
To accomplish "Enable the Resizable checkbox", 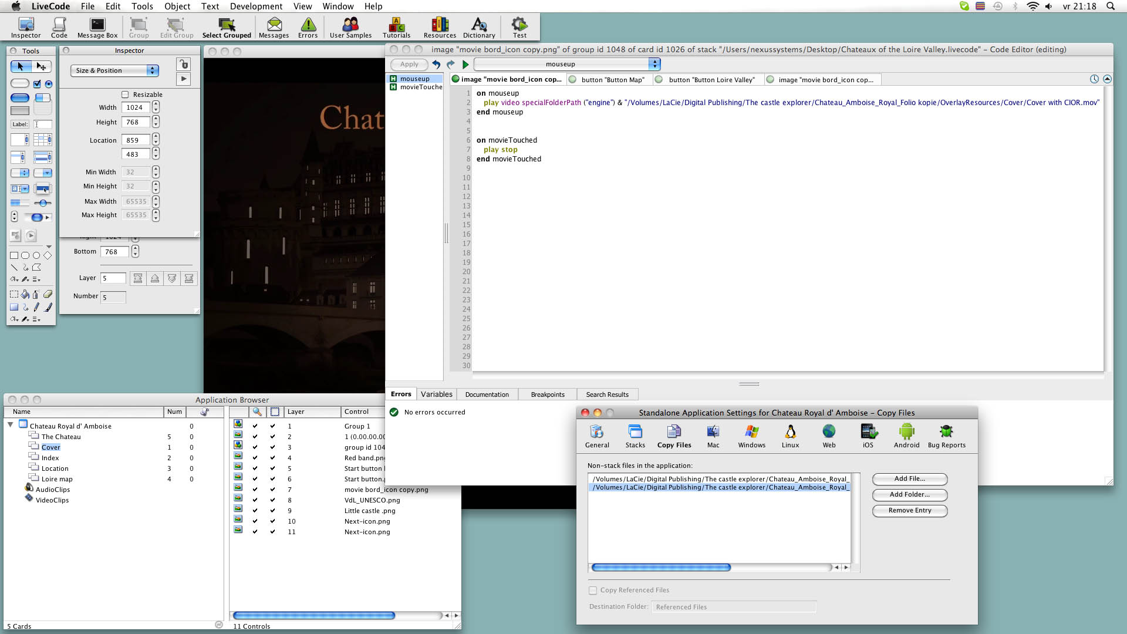I will pos(125,95).
